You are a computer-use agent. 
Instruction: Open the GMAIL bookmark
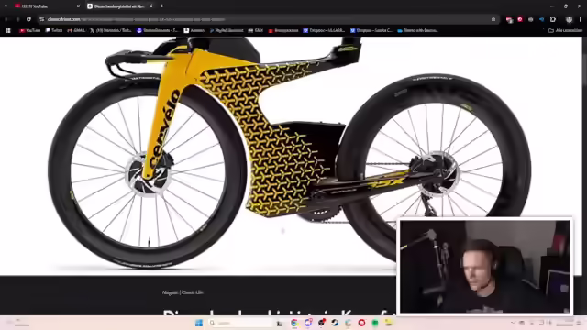[76, 30]
